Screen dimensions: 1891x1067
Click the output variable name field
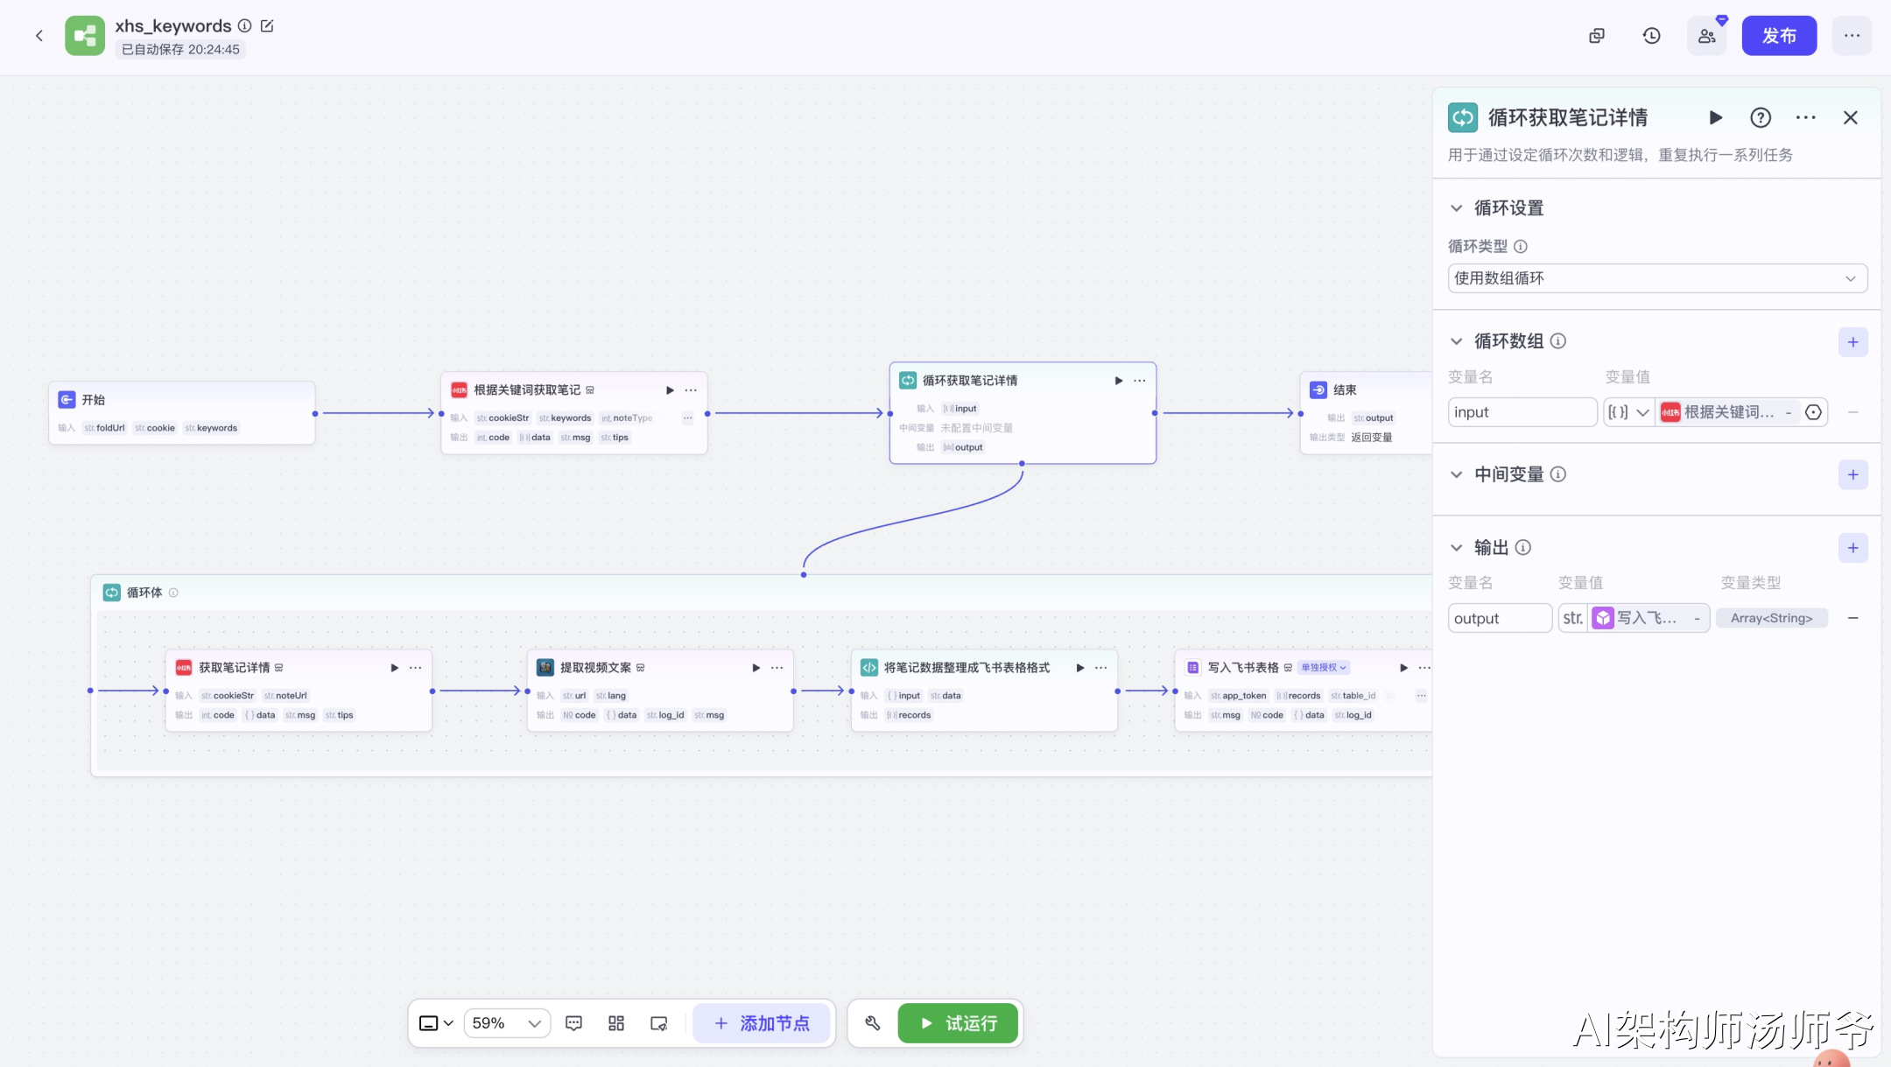tap(1499, 618)
